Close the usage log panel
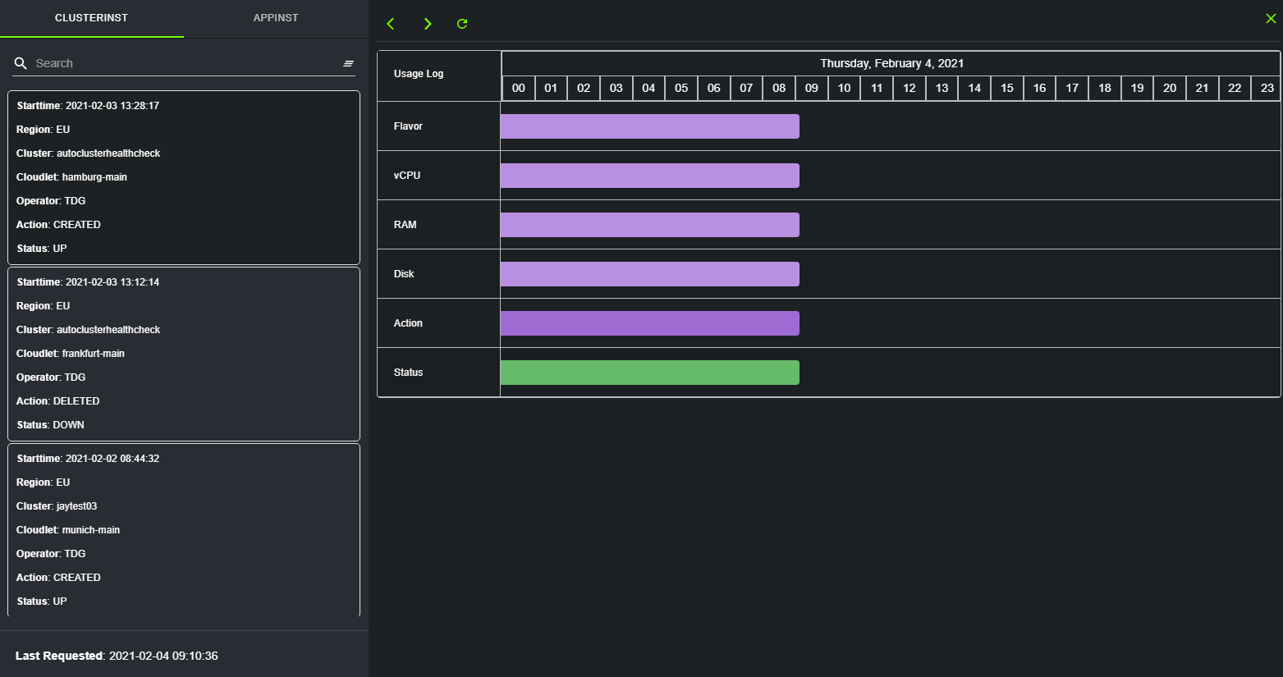The width and height of the screenshot is (1283, 677). (x=1271, y=18)
